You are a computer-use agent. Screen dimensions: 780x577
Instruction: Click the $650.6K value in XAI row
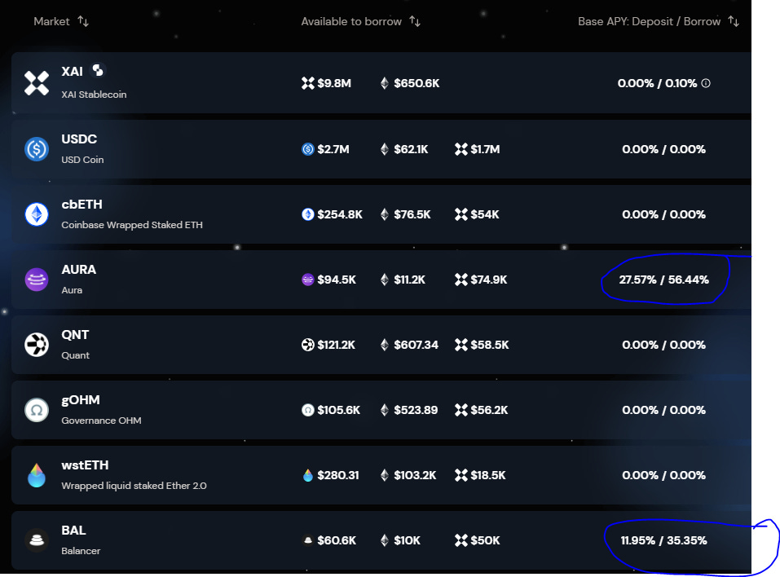tap(416, 83)
